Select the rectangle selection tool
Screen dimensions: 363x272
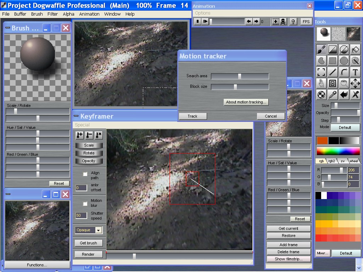click(x=333, y=61)
